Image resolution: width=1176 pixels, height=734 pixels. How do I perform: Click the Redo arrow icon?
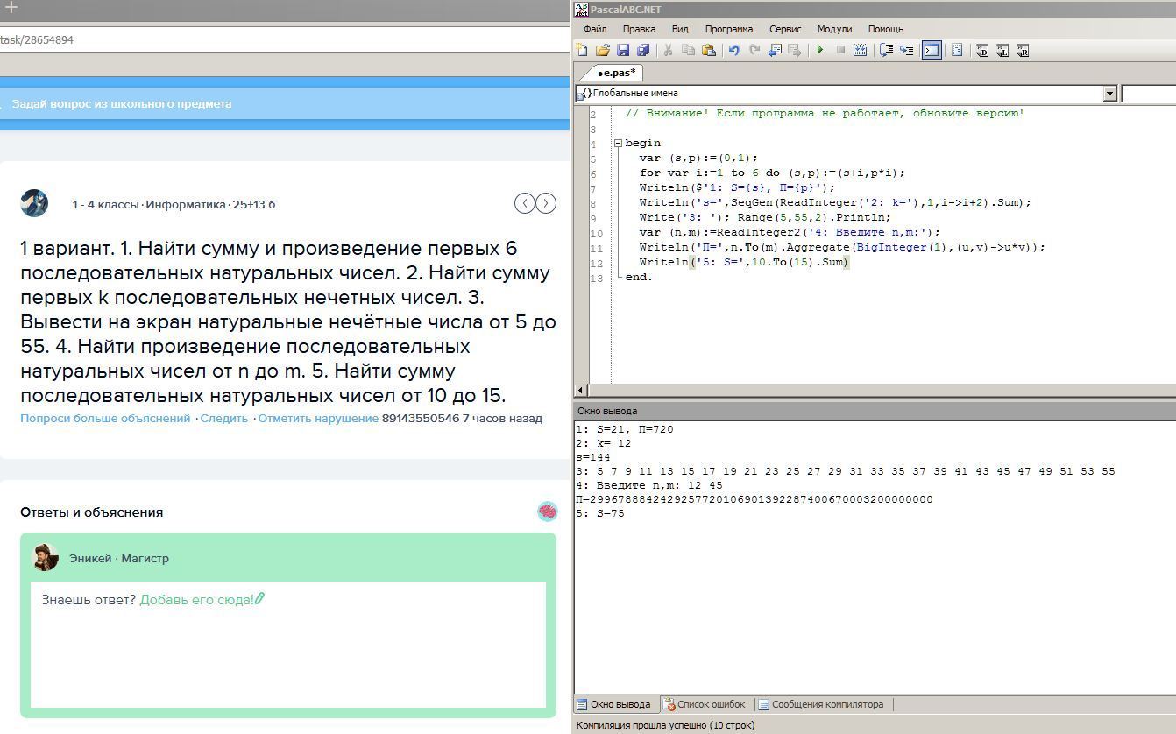click(754, 51)
